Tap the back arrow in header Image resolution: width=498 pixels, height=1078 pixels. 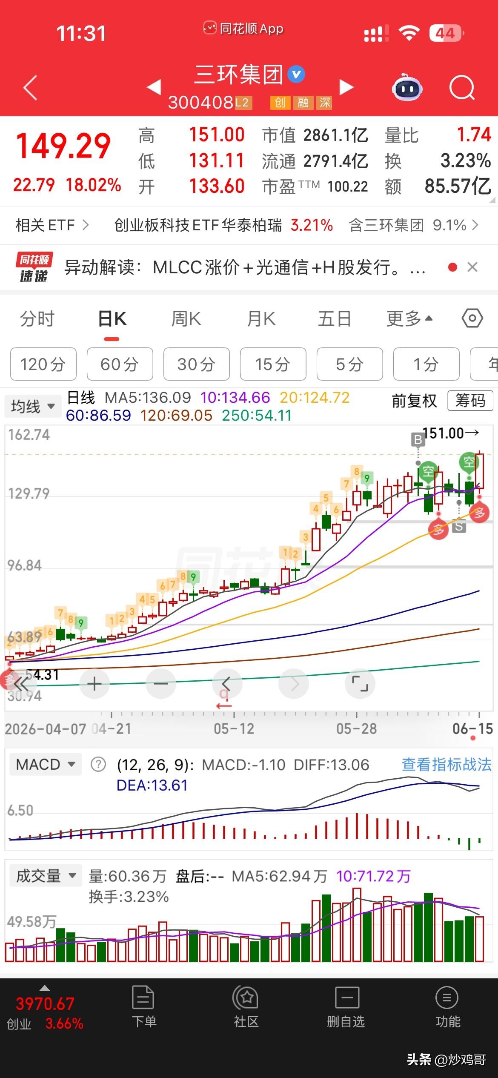[30, 88]
